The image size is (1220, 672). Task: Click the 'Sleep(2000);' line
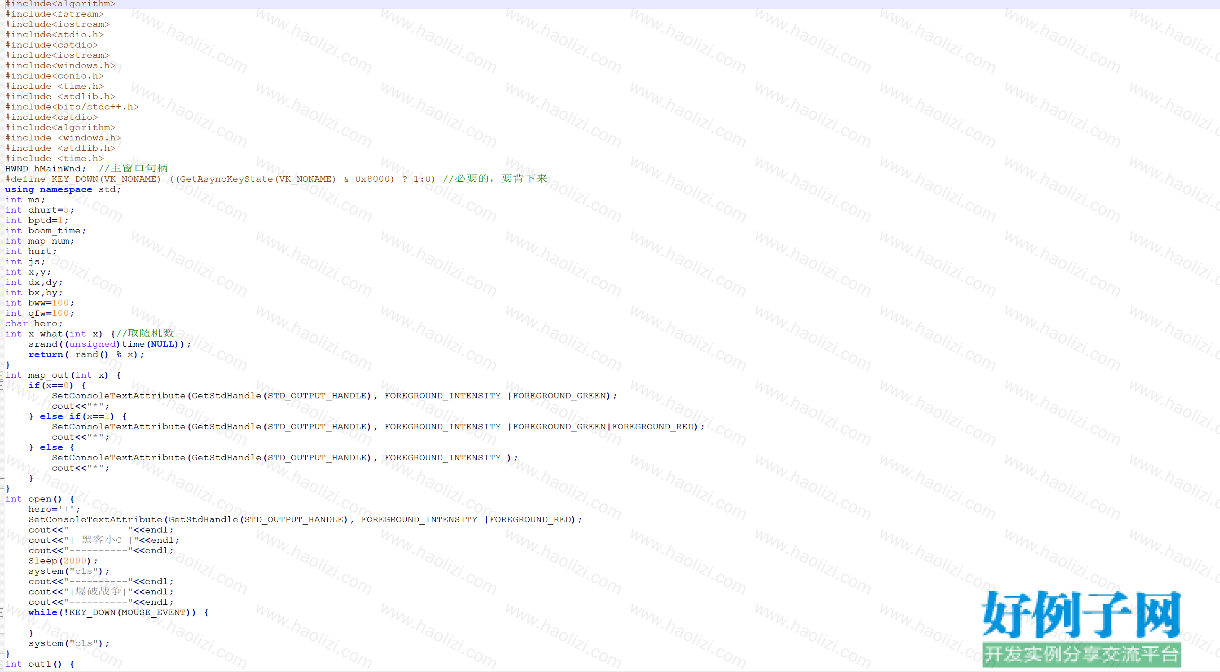63,561
